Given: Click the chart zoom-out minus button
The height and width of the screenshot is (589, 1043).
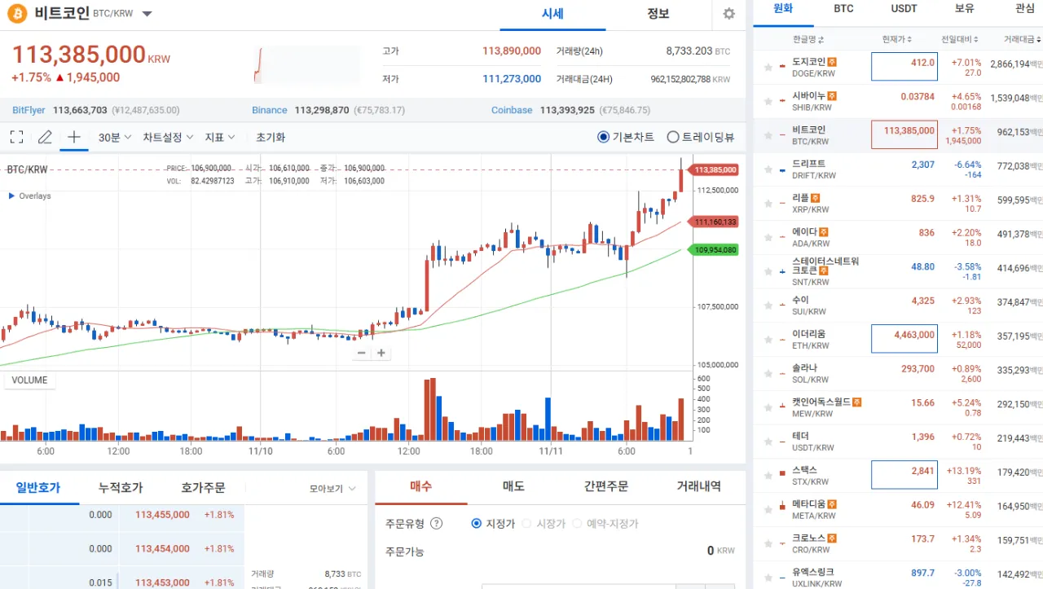Looking at the screenshot, I should coord(363,353).
